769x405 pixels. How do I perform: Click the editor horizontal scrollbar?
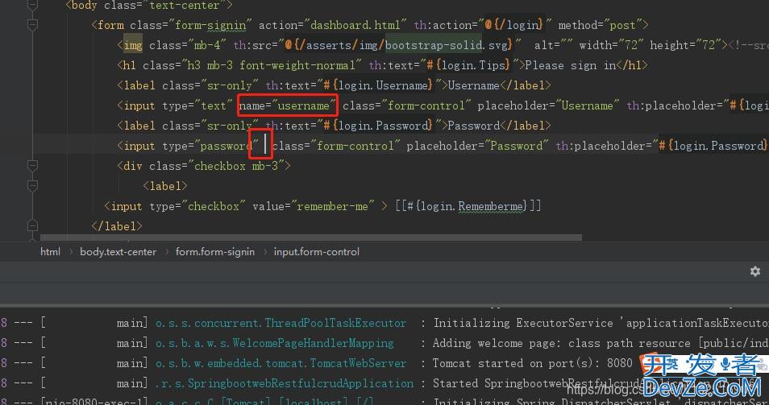[x=311, y=238]
